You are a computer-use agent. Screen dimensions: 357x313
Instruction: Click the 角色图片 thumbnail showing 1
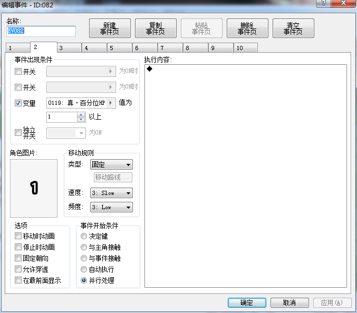34,188
